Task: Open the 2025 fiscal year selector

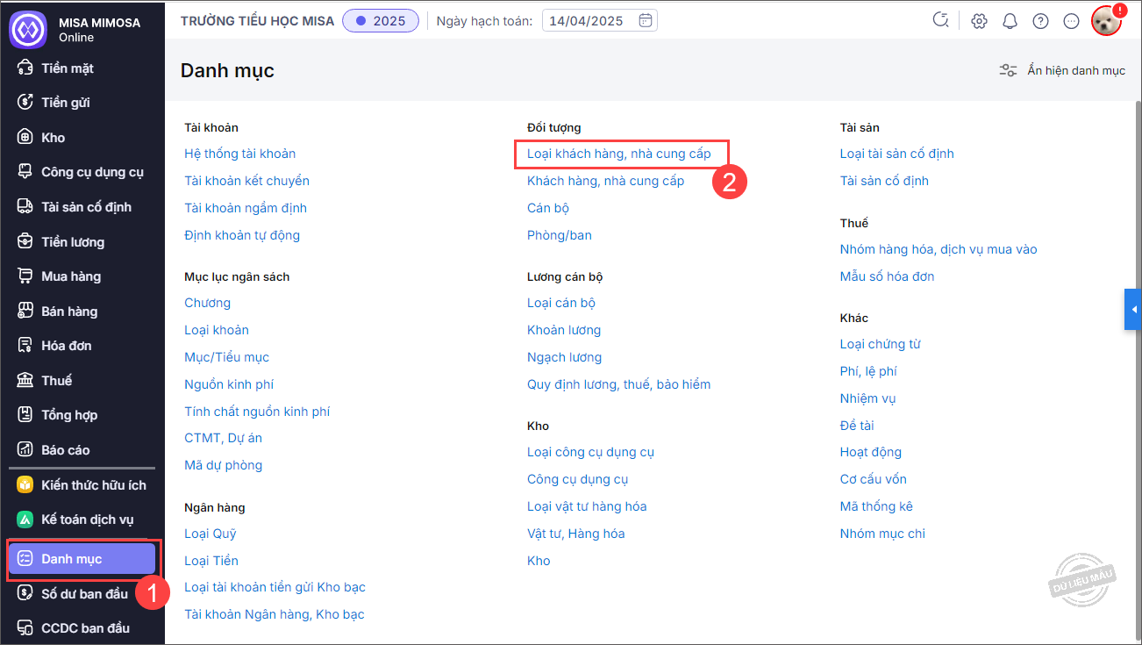Action: tap(381, 20)
